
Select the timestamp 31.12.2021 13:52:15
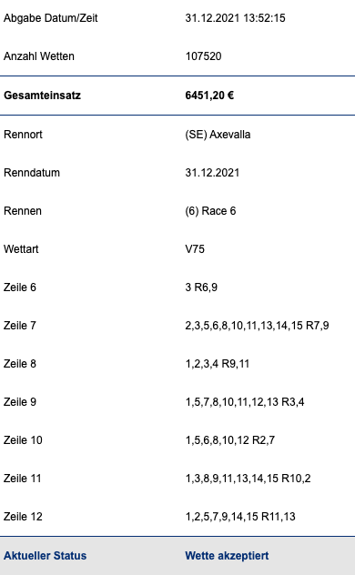pyautogui.click(x=235, y=18)
